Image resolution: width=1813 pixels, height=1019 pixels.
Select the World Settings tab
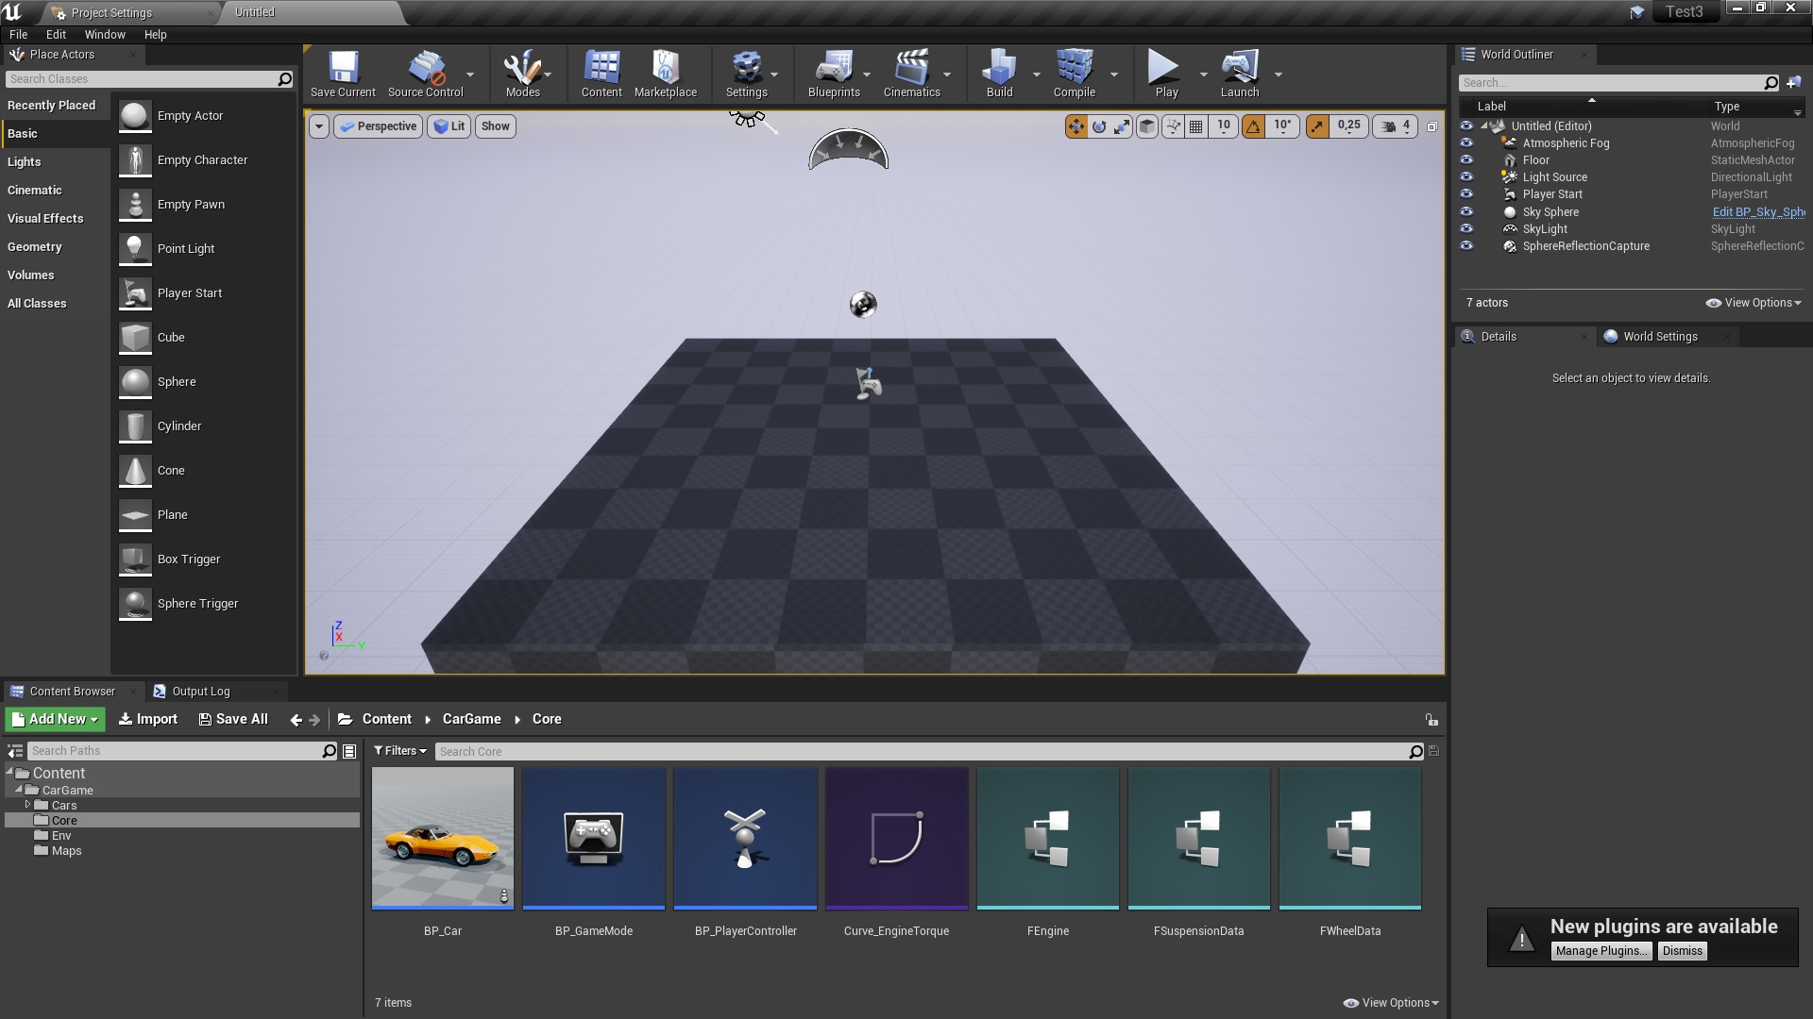1661,336
